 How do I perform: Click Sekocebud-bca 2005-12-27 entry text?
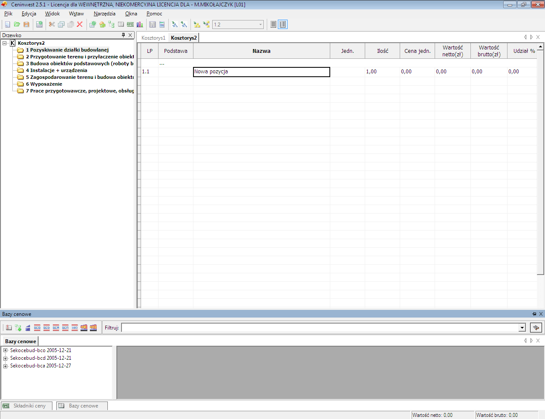(40, 366)
